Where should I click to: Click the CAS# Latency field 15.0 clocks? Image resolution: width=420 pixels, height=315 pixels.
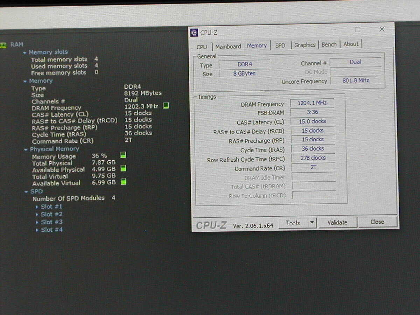312,121
